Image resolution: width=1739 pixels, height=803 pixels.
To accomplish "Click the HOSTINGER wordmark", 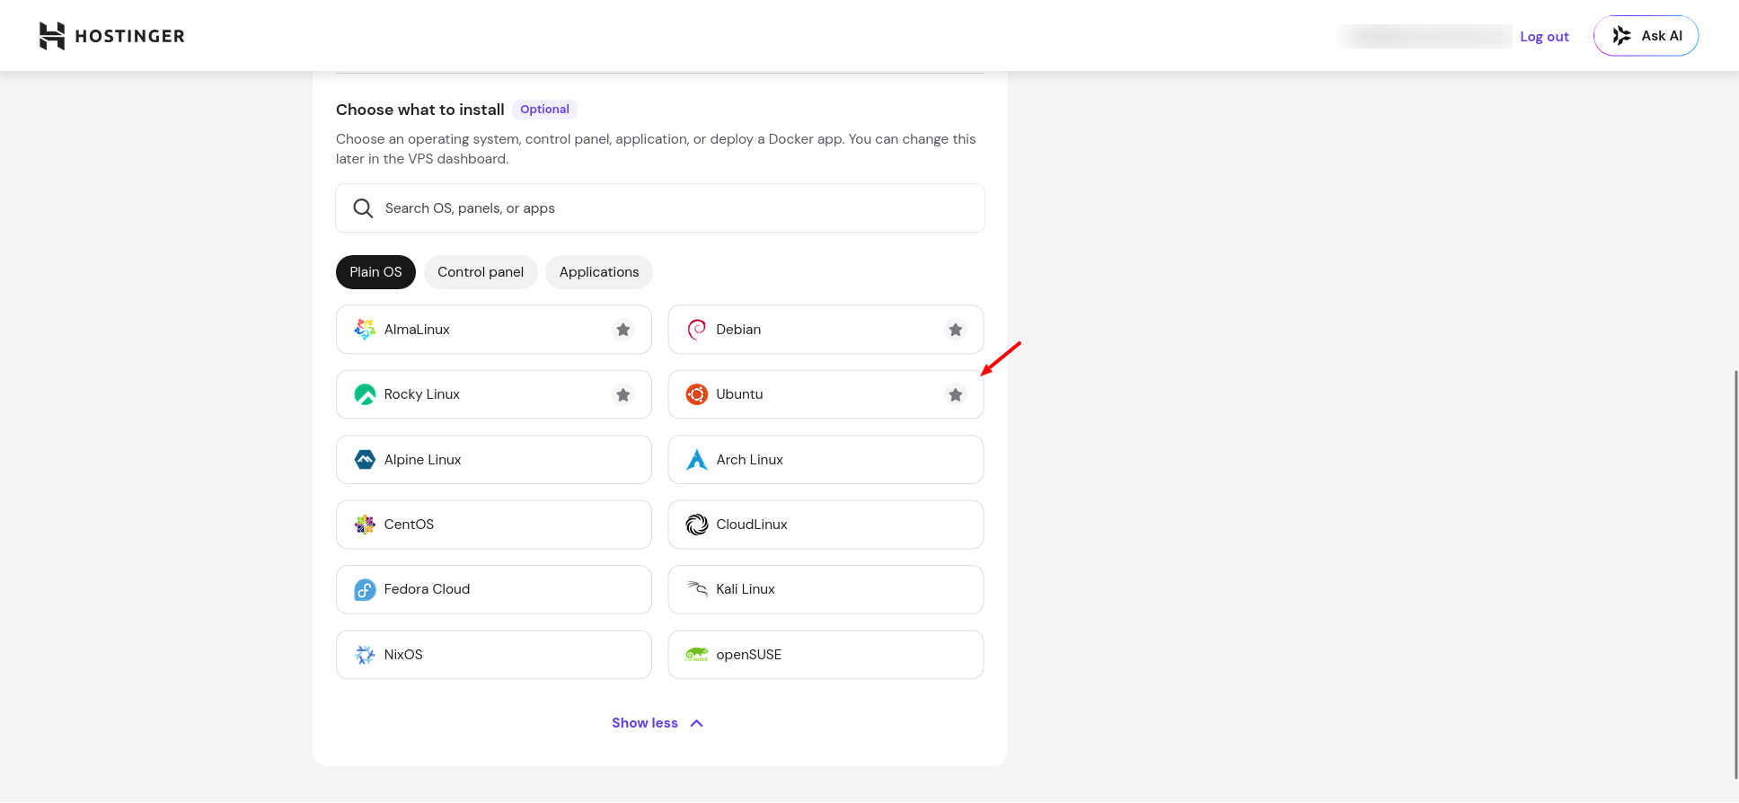I will pyautogui.click(x=130, y=36).
